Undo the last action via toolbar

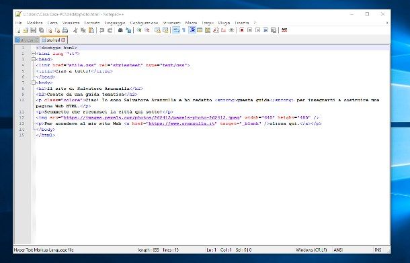tap(101, 30)
